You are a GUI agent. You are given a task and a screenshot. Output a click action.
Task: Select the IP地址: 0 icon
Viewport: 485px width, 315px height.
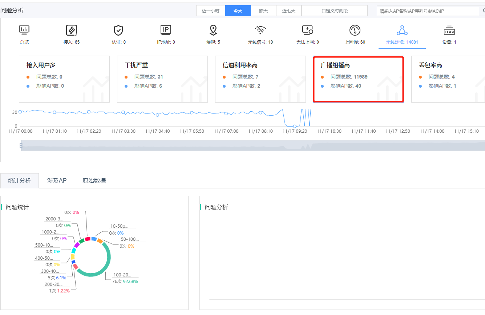pyautogui.click(x=166, y=30)
